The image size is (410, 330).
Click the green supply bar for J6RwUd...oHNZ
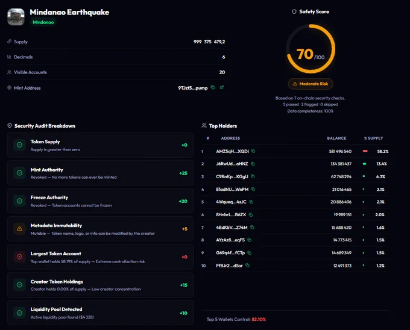(365, 164)
